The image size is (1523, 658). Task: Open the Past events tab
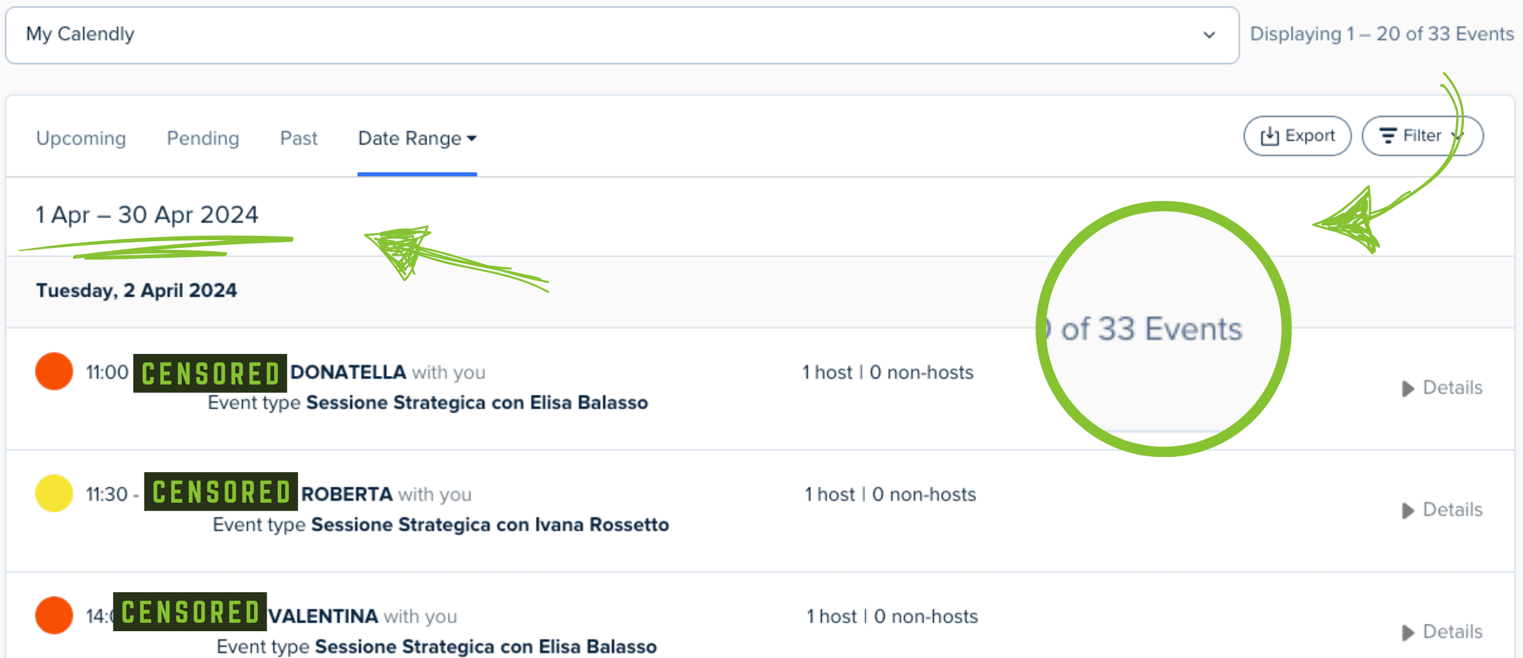[299, 138]
